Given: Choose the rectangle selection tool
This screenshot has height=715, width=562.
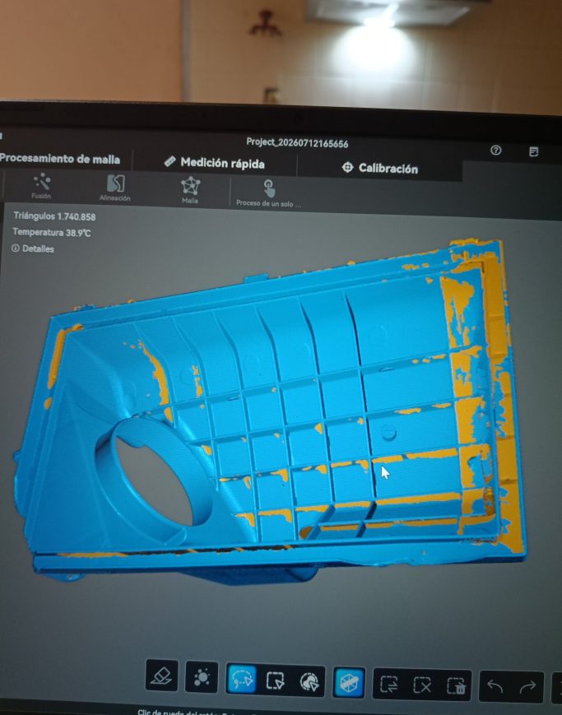Looking at the screenshot, I should click(276, 680).
